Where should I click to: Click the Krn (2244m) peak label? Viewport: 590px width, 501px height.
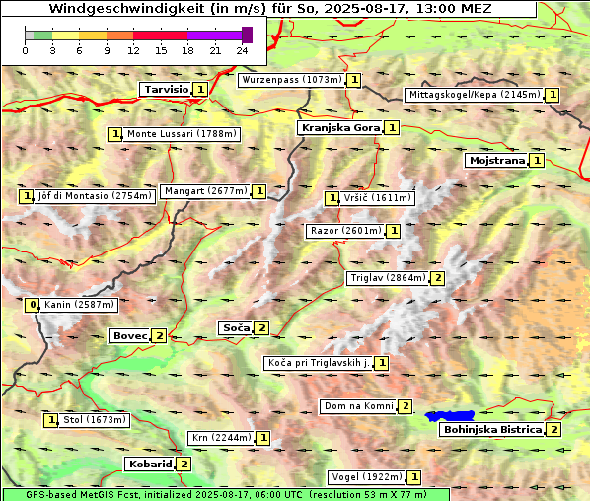[221, 438]
